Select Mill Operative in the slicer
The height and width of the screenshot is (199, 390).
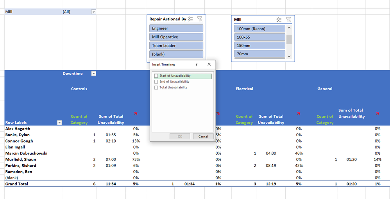[x=176, y=37]
